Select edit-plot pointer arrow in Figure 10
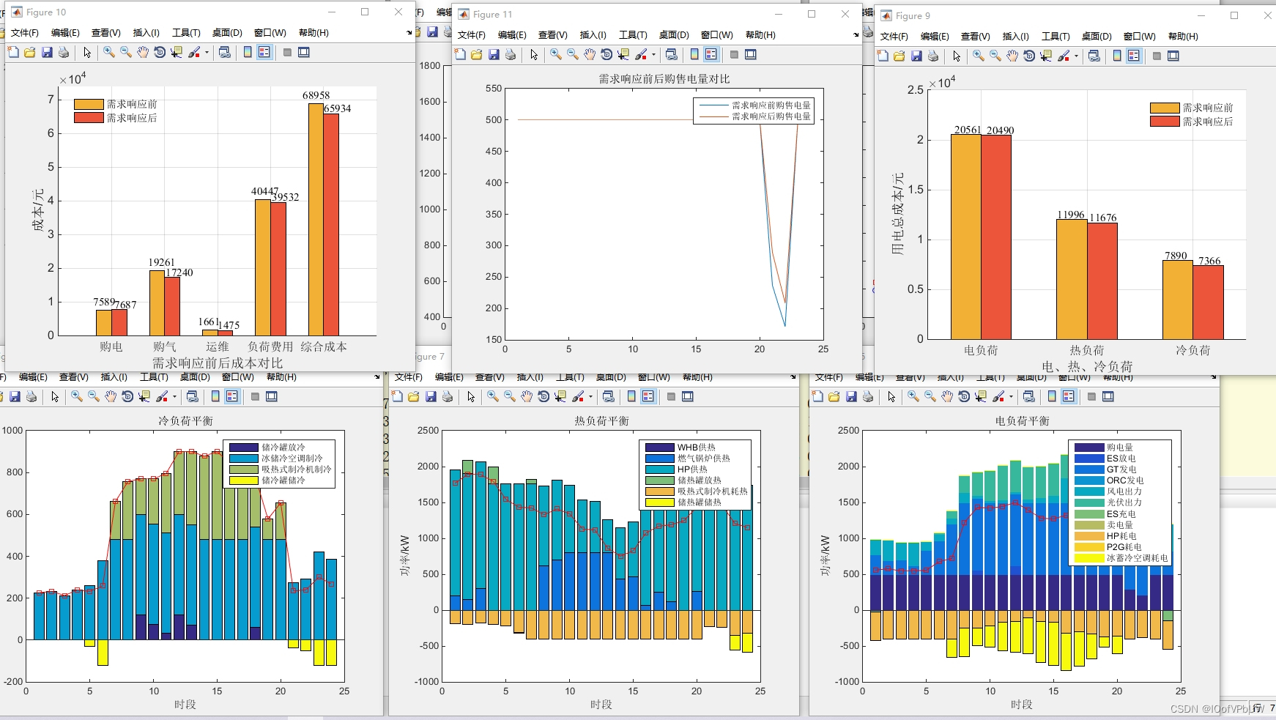The width and height of the screenshot is (1276, 720). click(x=87, y=52)
